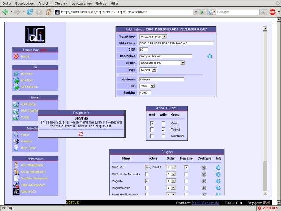Check Guest write access
Screen dimensions: 281x211
coord(163,124)
